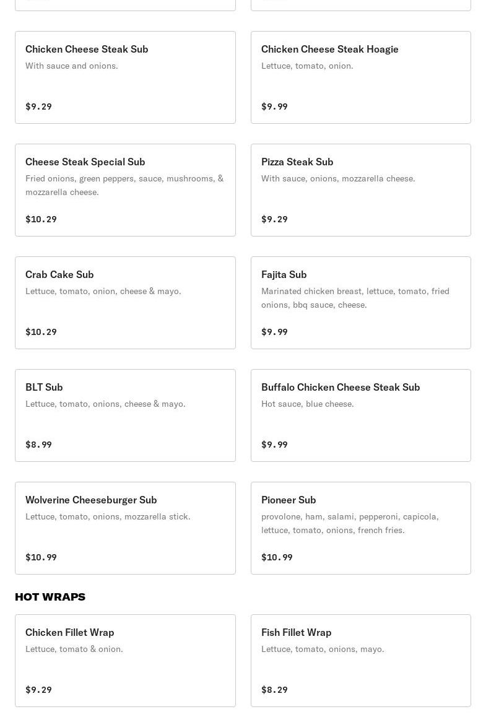
Task: Click the $10.29 price on Crab Cake Sub
Action: 41,332
